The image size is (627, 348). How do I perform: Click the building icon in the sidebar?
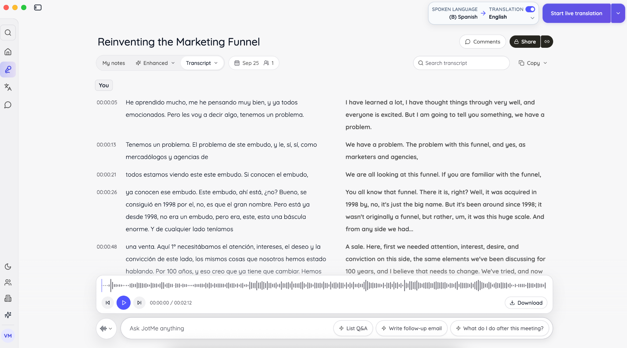tap(8, 298)
